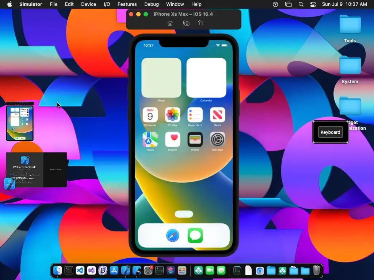Open the Features menu

[127, 4]
